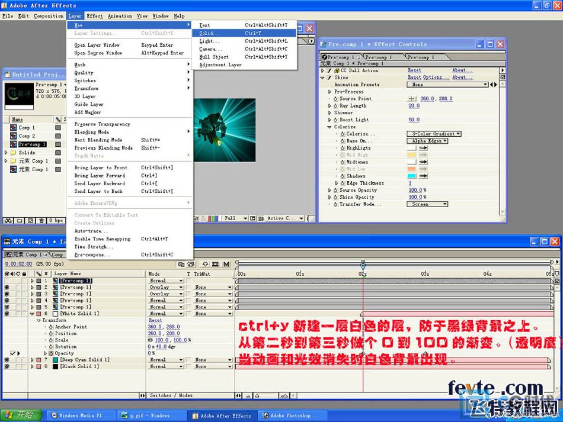Click Reset for CC Ball Action
The height and width of the screenshot is (422, 563).
[414, 70]
